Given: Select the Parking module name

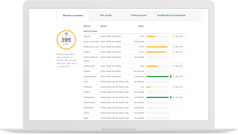Looking at the screenshot, I should (x=87, y=92).
